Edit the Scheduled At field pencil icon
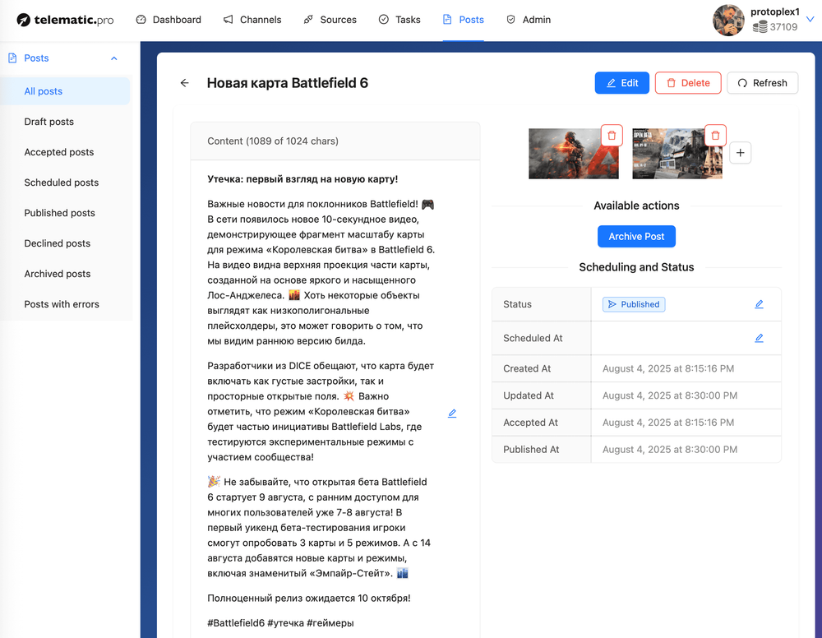This screenshot has width=822, height=638. 759,338
